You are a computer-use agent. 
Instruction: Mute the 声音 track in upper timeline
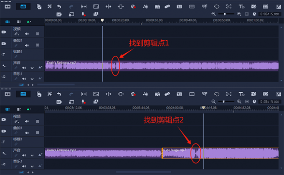coord(24,68)
